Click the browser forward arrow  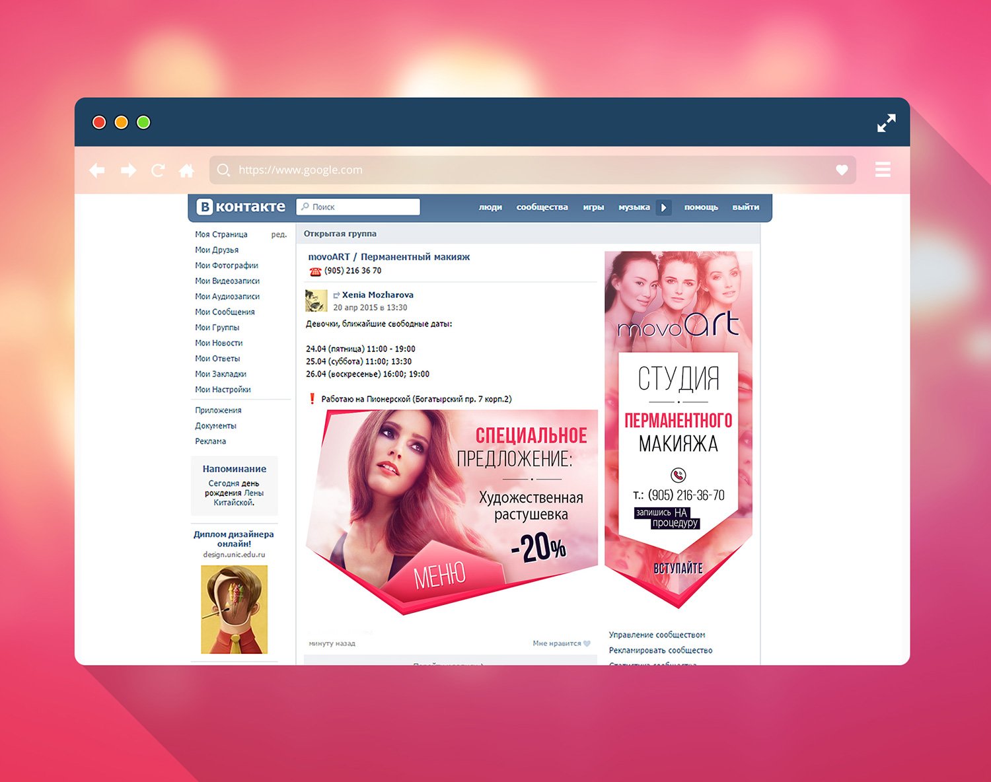pos(128,170)
